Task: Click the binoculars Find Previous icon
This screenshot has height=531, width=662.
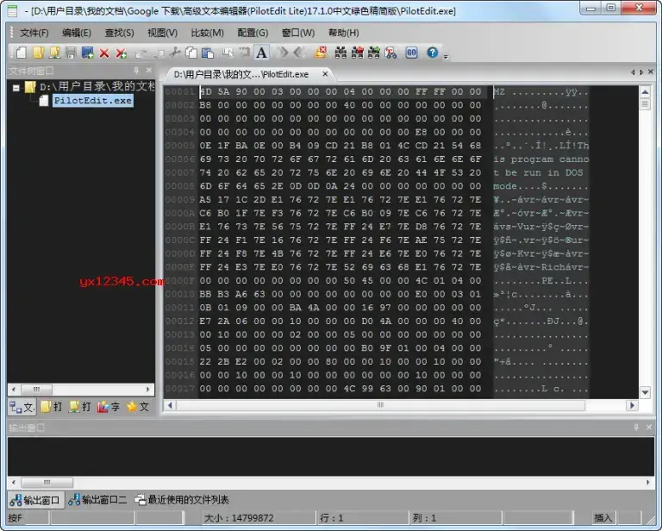Action: 357,53
